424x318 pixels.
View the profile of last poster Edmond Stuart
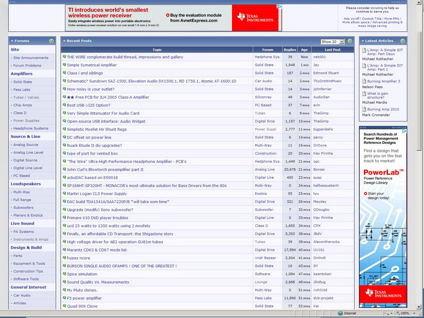point(326,73)
